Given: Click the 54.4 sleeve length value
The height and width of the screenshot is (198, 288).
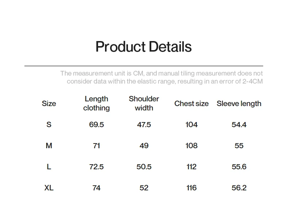Looking at the screenshot, I should click(x=239, y=125).
